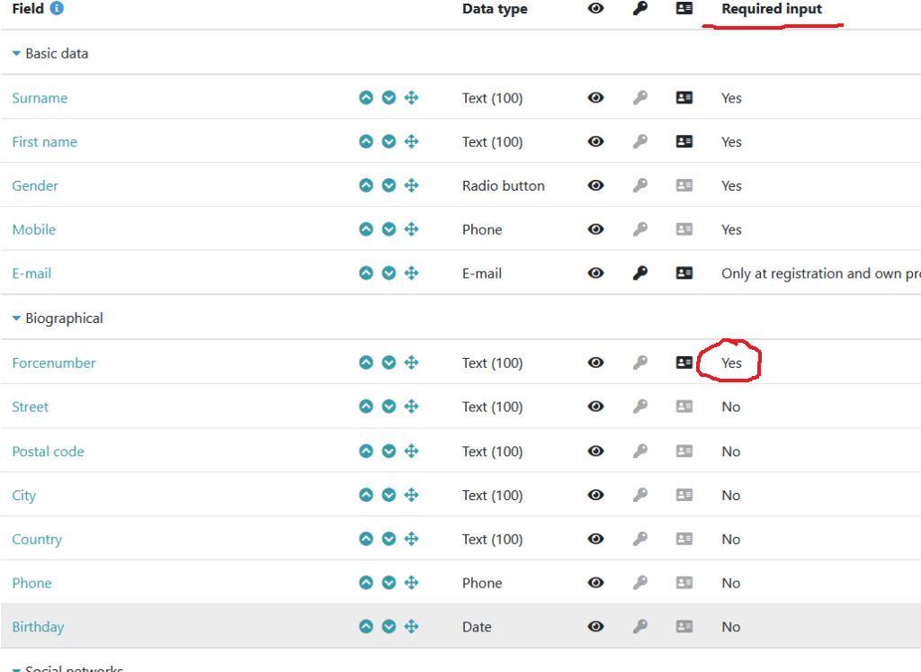Screen dimensions: 921x672
Task: Toggle visibility eye for First name field
Action: coord(595,142)
